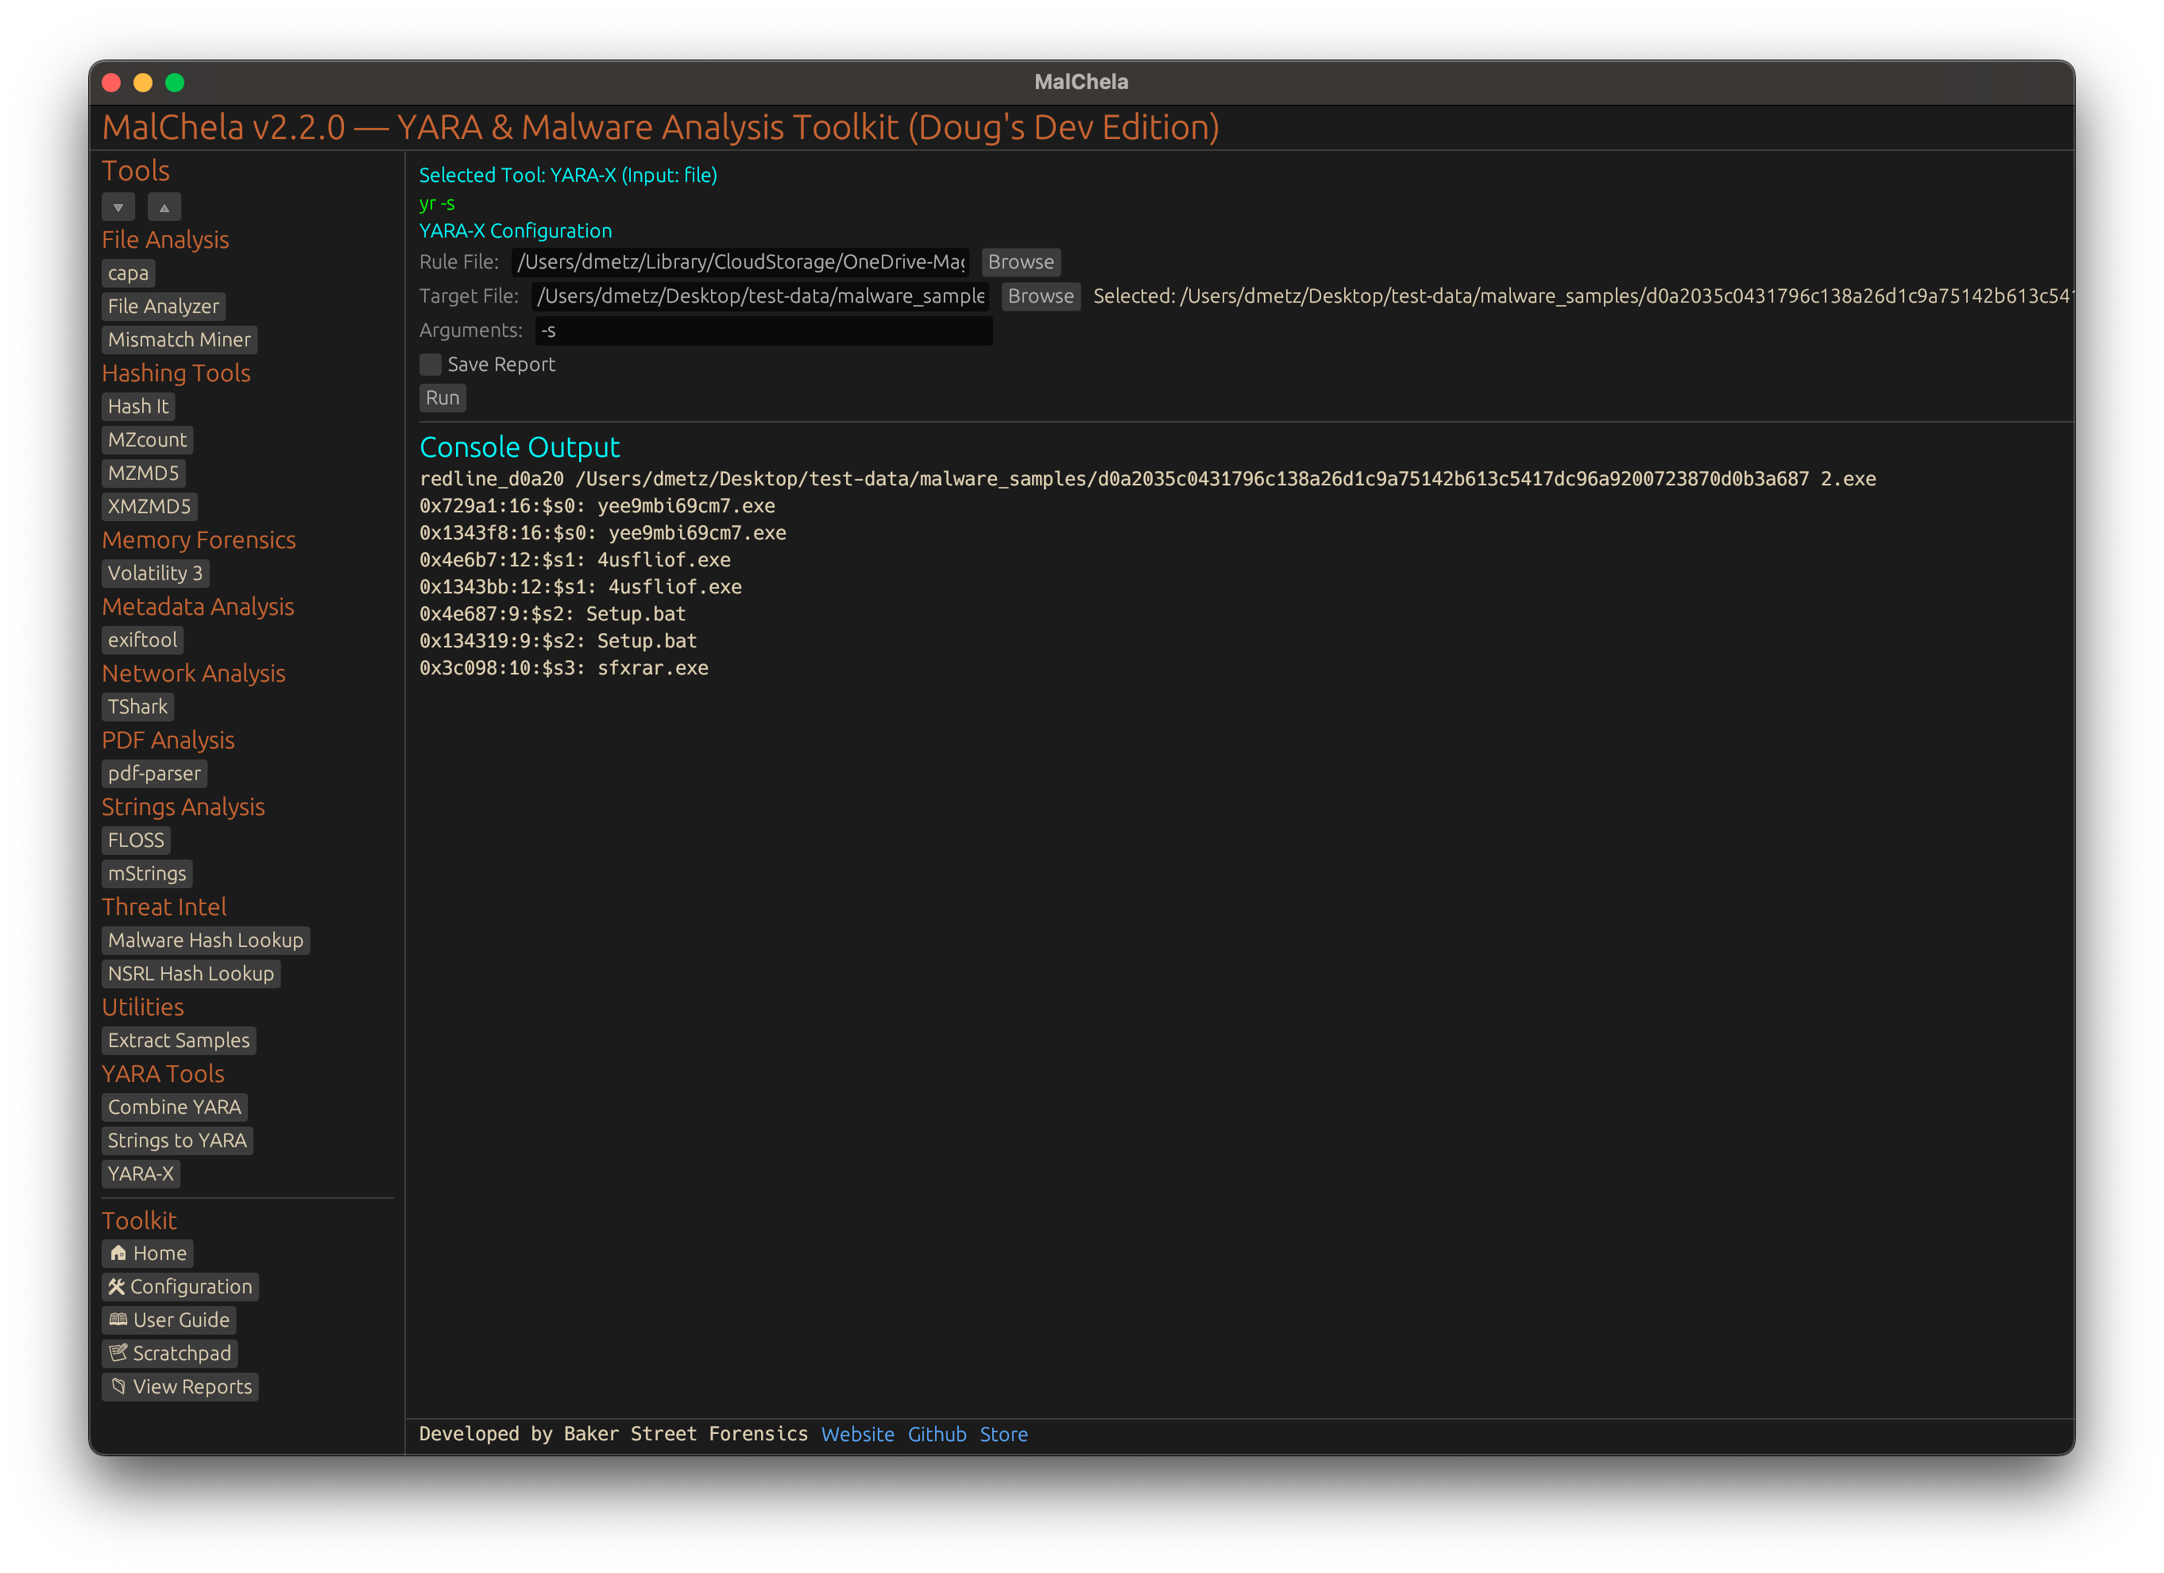
Task: Open Malware Hash Lookup
Action: (206, 941)
